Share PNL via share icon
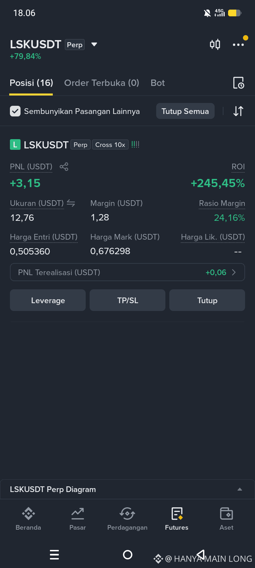Viewport: 255px width, 568px height. click(64, 166)
